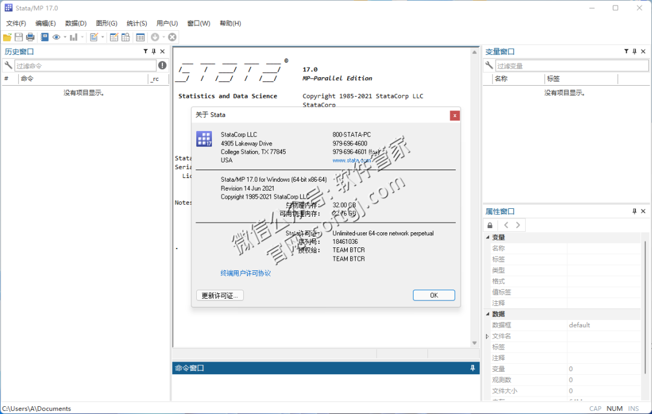Click OK in the About Stata dialog
Screen dimensions: 652x414
point(433,295)
